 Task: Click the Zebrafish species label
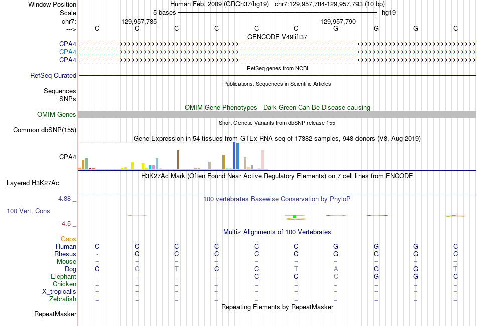[x=63, y=299]
